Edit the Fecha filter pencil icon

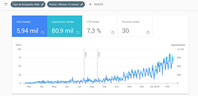[x=82, y=4]
